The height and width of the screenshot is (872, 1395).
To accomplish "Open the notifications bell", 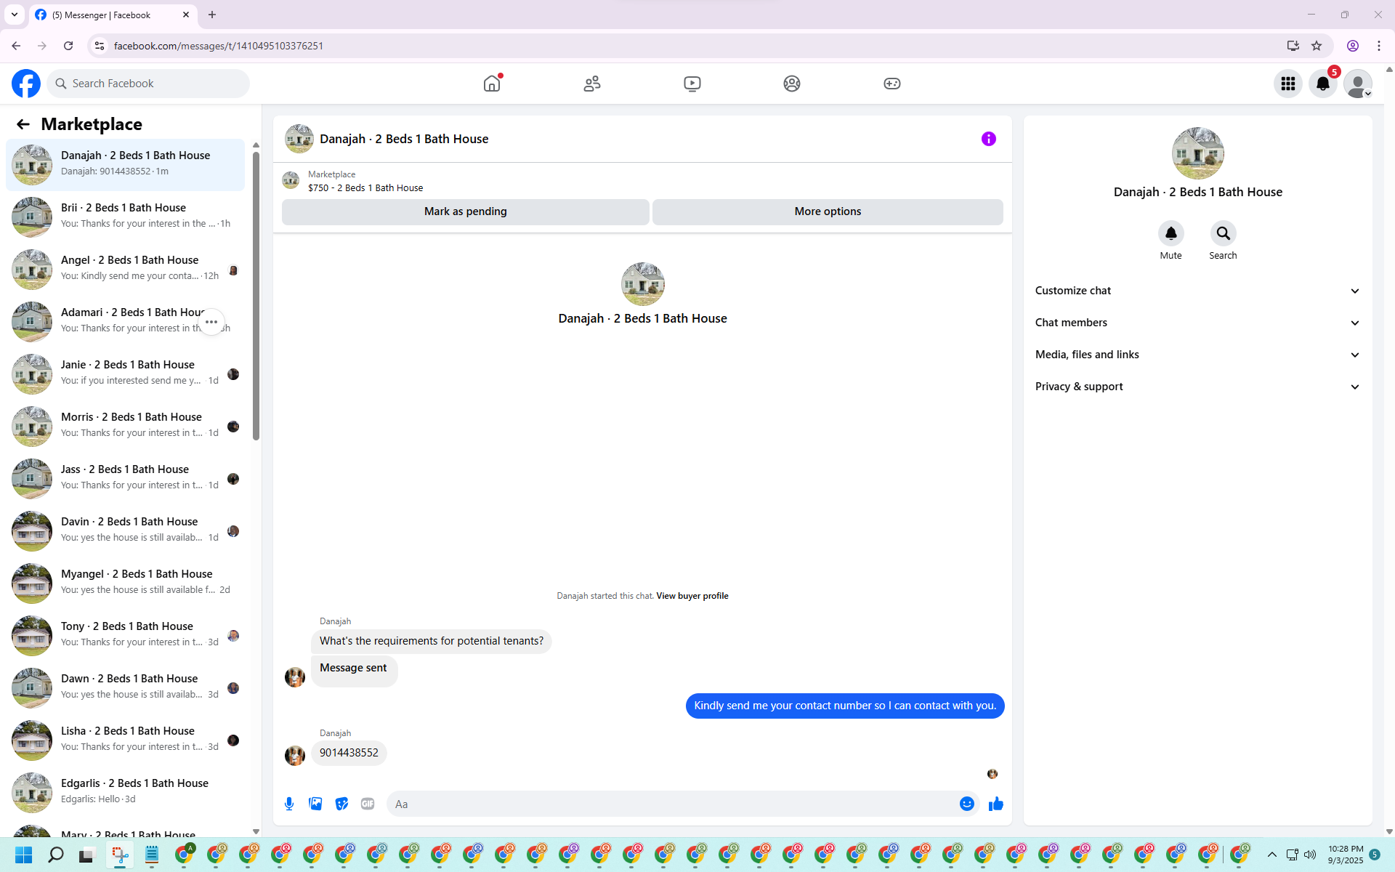I will 1323,84.
